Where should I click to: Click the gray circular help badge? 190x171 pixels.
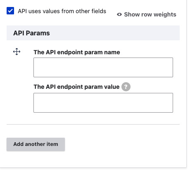pos(126,87)
